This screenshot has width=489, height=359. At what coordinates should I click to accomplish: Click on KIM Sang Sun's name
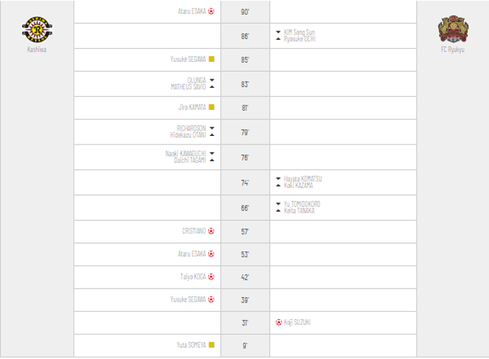coord(299,32)
